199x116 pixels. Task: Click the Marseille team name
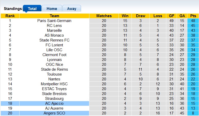tap(54, 30)
